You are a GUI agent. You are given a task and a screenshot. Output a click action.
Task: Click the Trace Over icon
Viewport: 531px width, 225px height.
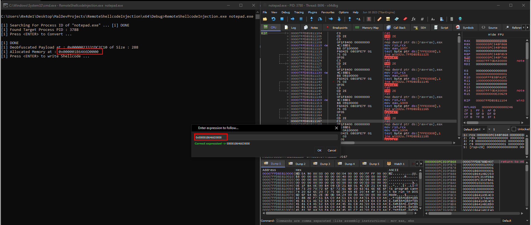coord(339,19)
